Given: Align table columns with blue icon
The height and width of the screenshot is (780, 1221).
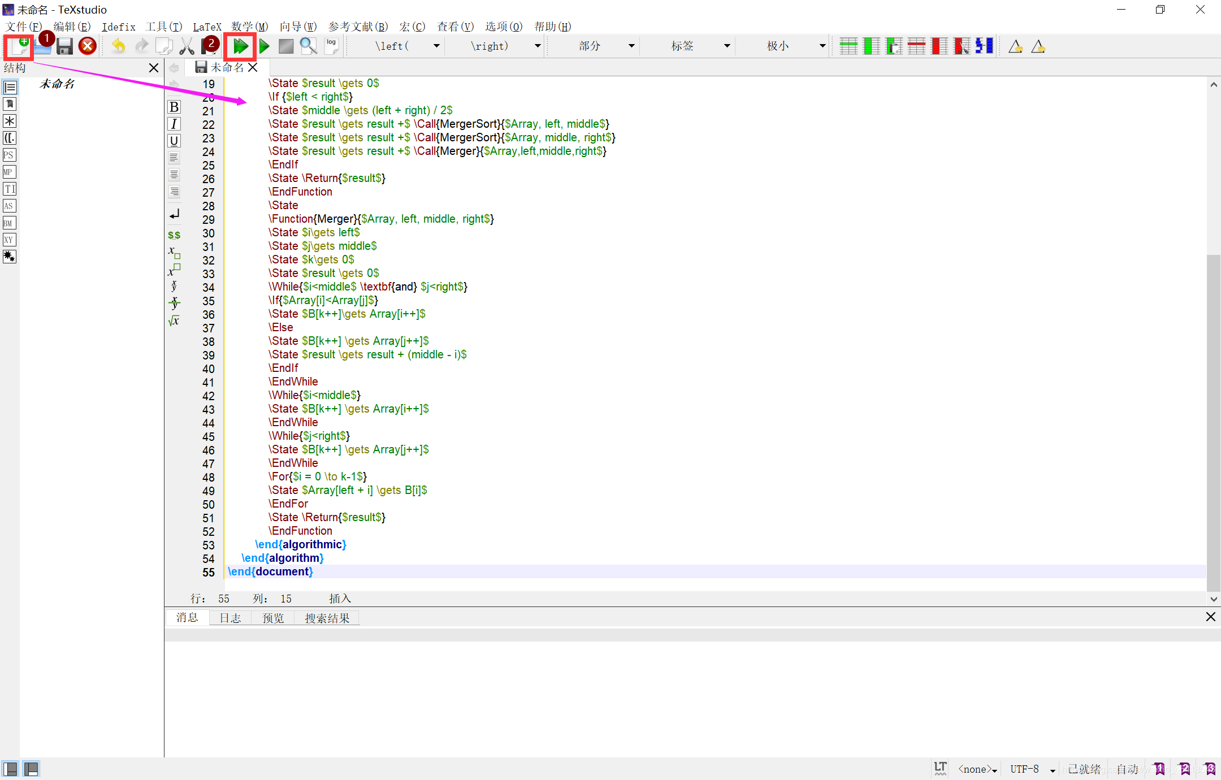Looking at the screenshot, I should click(x=984, y=46).
